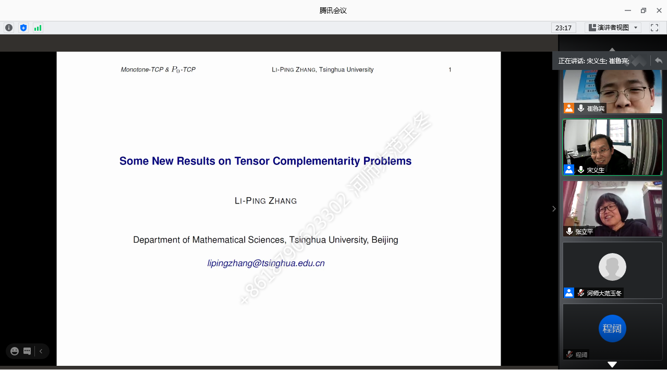The height and width of the screenshot is (370, 667).
Task: Check the green network signal bars icon
Action: tap(38, 28)
